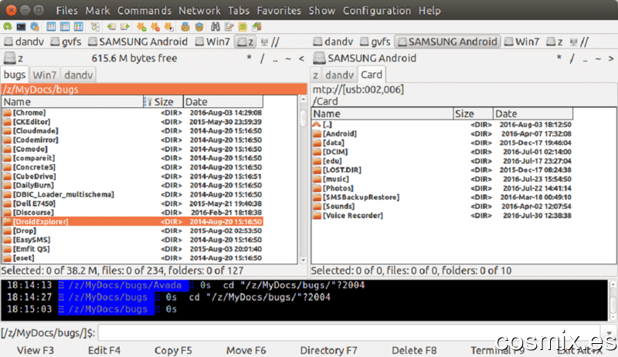Screen dimensions: 618x357
Task: Switch to brief view toolbar icon
Action: pyautogui.click(x=51, y=27)
